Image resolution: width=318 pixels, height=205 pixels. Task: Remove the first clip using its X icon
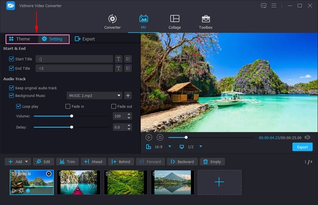click(x=48, y=174)
